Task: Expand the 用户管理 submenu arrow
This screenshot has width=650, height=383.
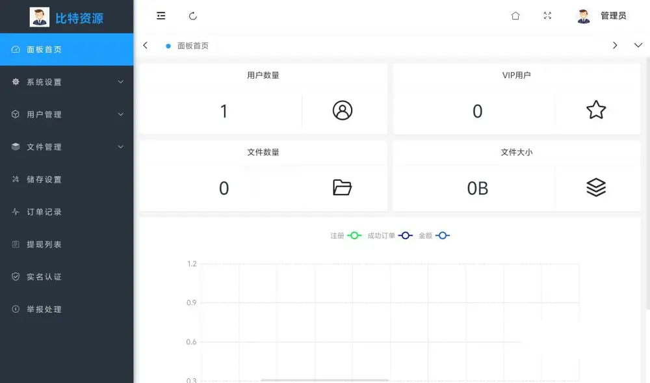Action: pos(121,114)
